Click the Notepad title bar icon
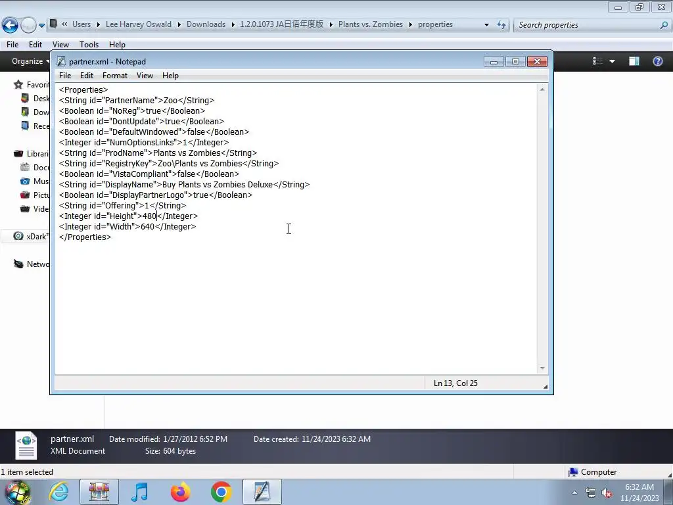The width and height of the screenshot is (673, 505). (61, 61)
